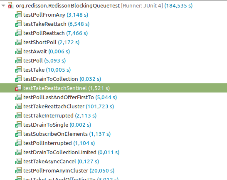This screenshot has width=227, height=180.
Task: Click the red failed icon of testTakeReattachSentinel
Action: 19,88
